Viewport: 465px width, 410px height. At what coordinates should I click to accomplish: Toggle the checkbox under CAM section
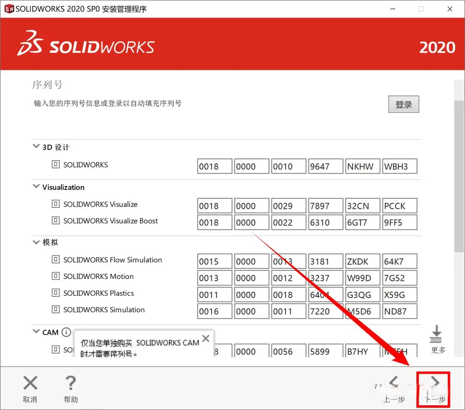coord(56,349)
